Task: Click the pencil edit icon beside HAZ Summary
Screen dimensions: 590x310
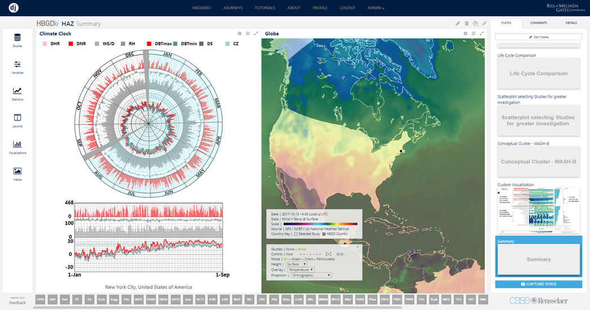Action: click(x=458, y=23)
